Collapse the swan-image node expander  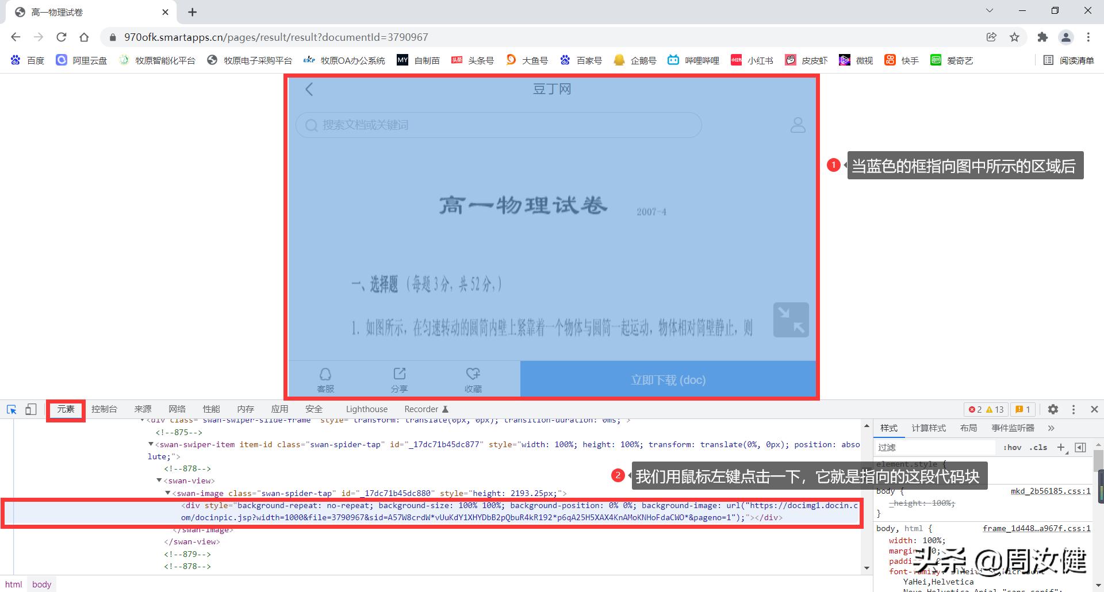(x=167, y=493)
